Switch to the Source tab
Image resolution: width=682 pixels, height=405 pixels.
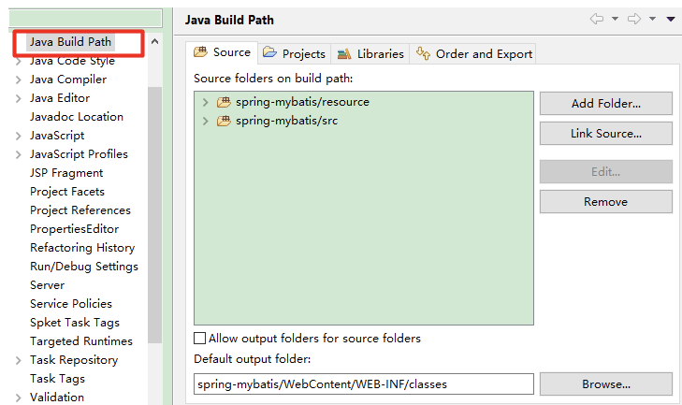point(222,52)
